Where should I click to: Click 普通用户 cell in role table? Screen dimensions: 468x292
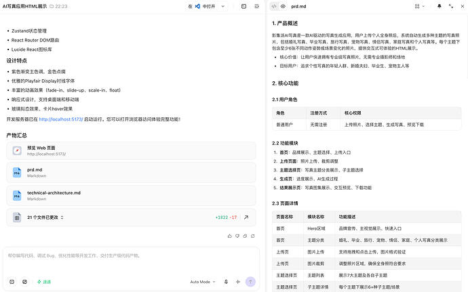[x=284, y=125]
